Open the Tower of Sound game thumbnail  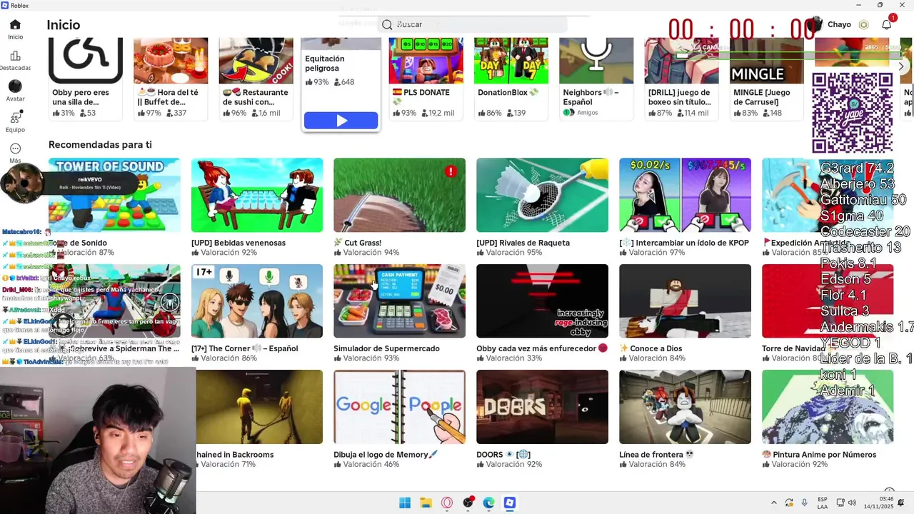coord(114,195)
